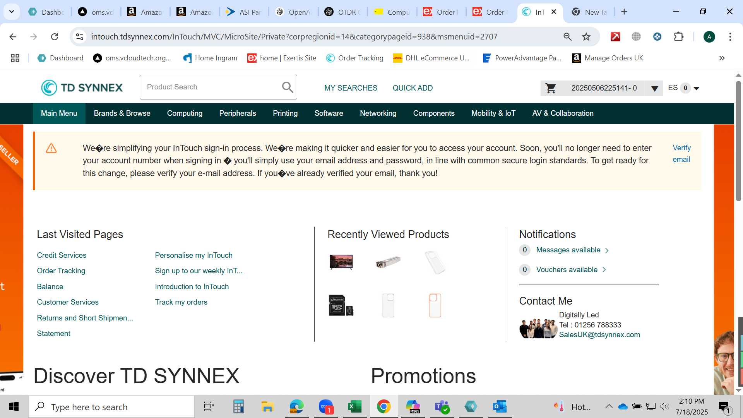The image size is (743, 418).
Task: Open the Components menu
Action: point(434,113)
